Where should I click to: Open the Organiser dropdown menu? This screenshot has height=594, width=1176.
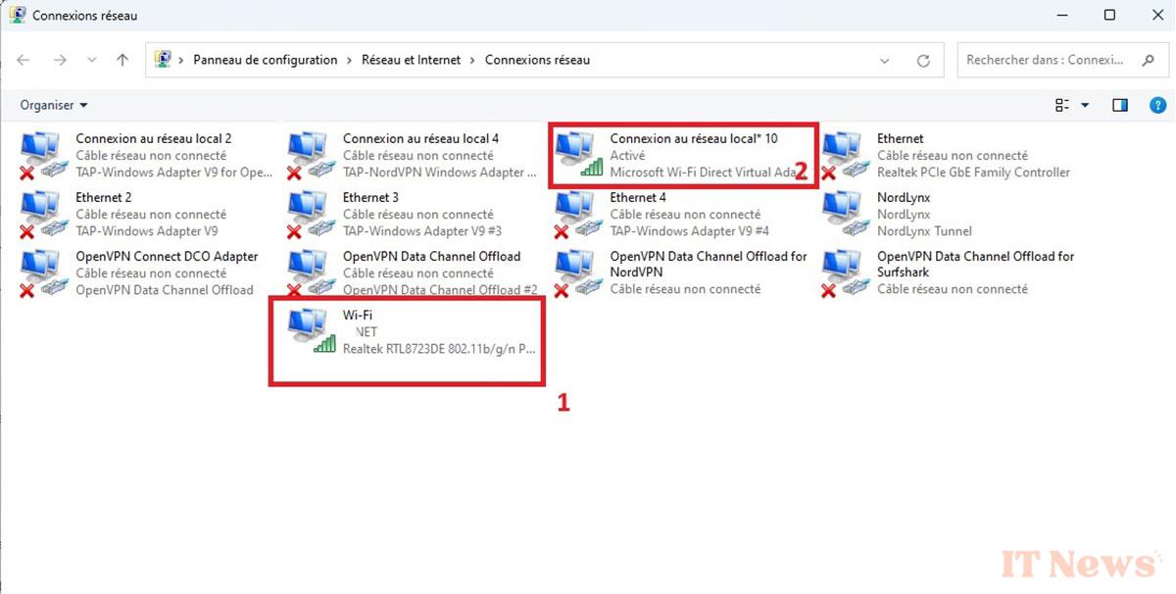coord(54,105)
